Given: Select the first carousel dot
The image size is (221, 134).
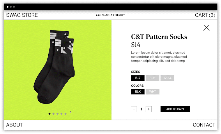Looking at the screenshot, I should 49,114.
